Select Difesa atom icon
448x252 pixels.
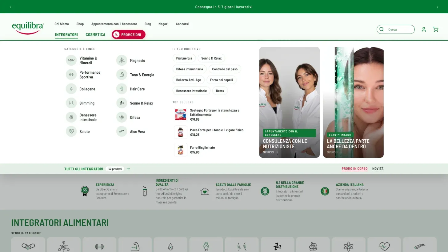pos(122,117)
